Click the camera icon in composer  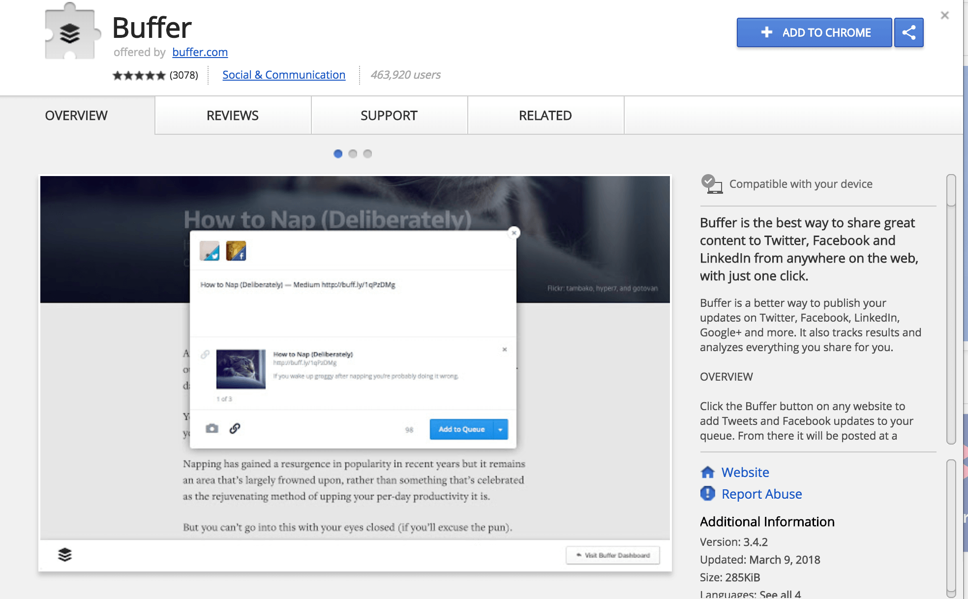click(212, 428)
